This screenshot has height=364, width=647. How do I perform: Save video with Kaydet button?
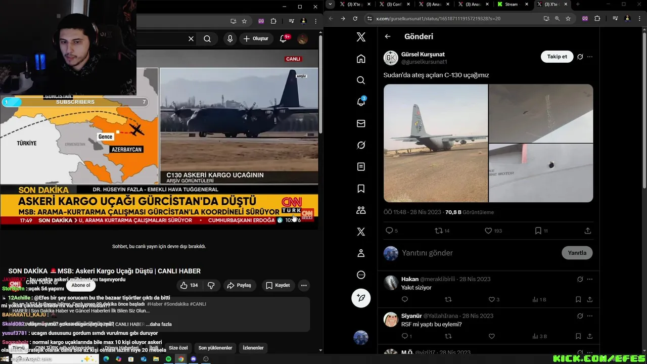(x=278, y=285)
